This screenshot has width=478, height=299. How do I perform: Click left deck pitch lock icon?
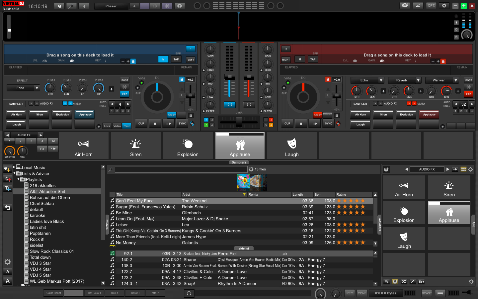pos(182,79)
